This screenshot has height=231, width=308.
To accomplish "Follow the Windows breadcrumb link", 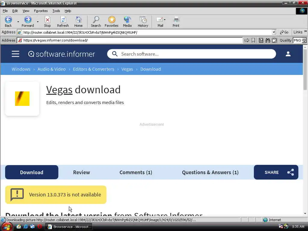I will tap(21, 69).
